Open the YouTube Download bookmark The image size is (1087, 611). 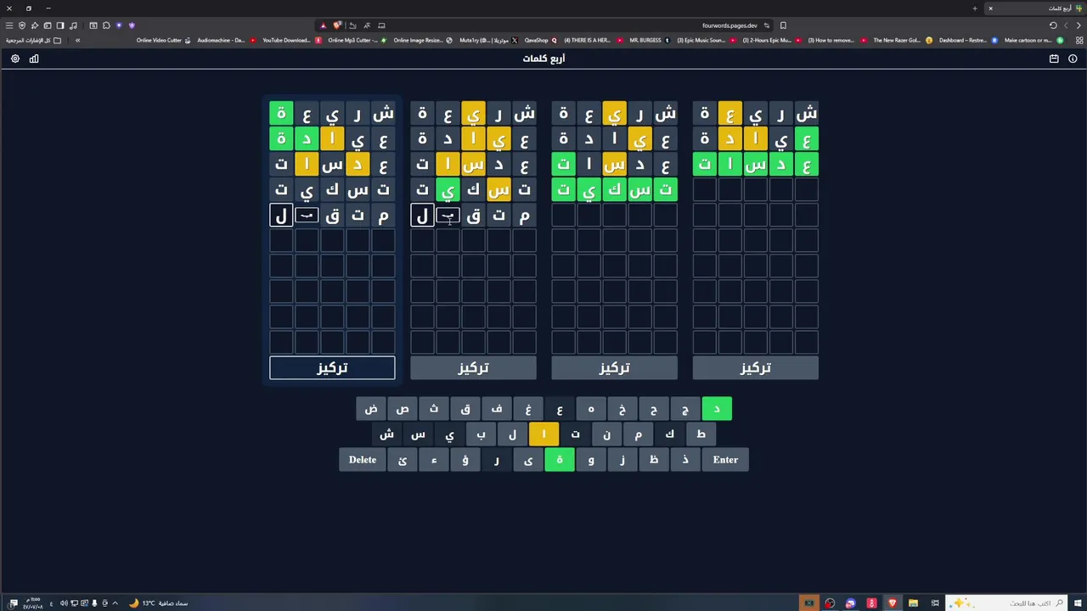[x=290, y=40]
